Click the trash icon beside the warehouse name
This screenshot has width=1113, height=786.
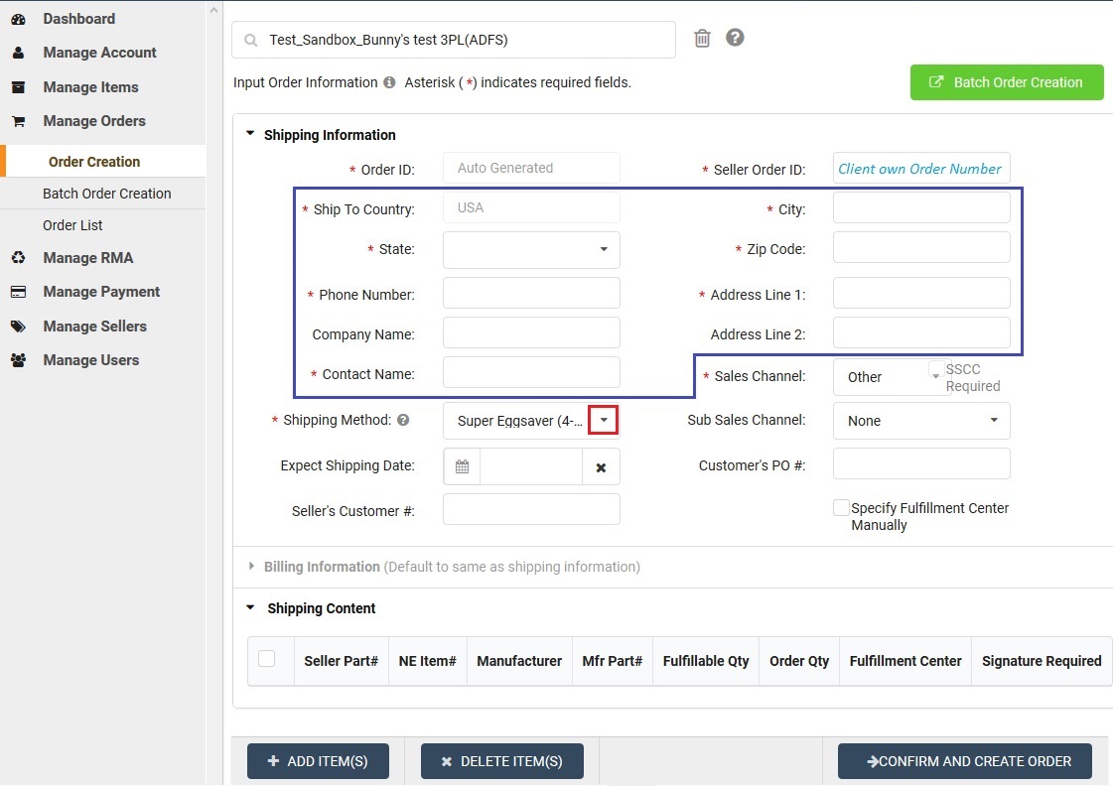pyautogui.click(x=702, y=37)
